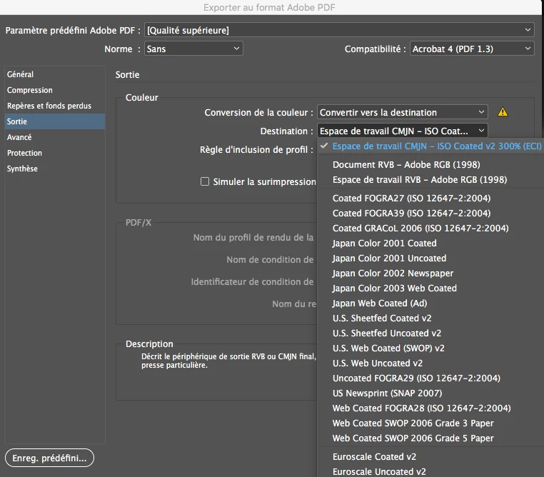Select Coated FOGRA27 profile

pos(430,198)
